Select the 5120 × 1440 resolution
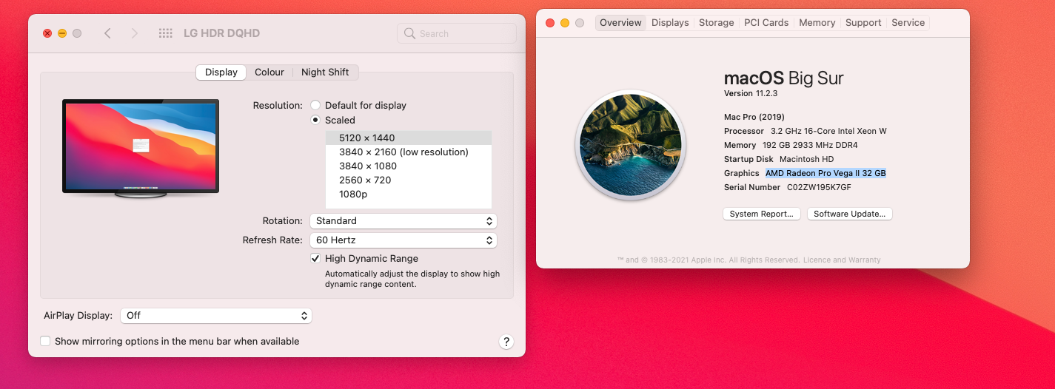This screenshot has height=389, width=1055. pos(409,138)
